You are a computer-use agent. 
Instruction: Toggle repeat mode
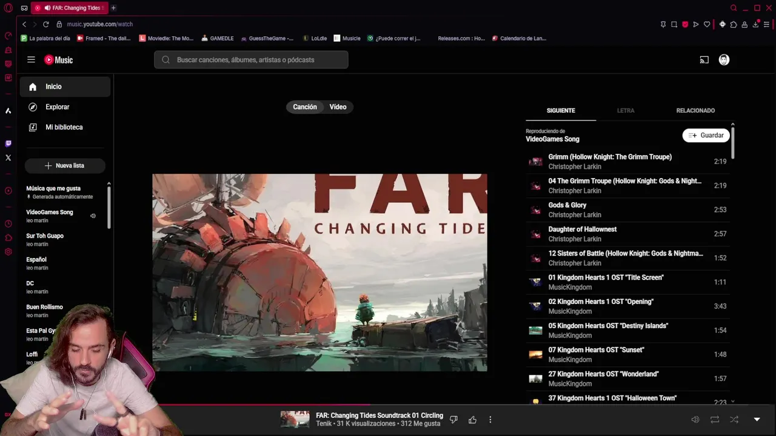(715, 419)
